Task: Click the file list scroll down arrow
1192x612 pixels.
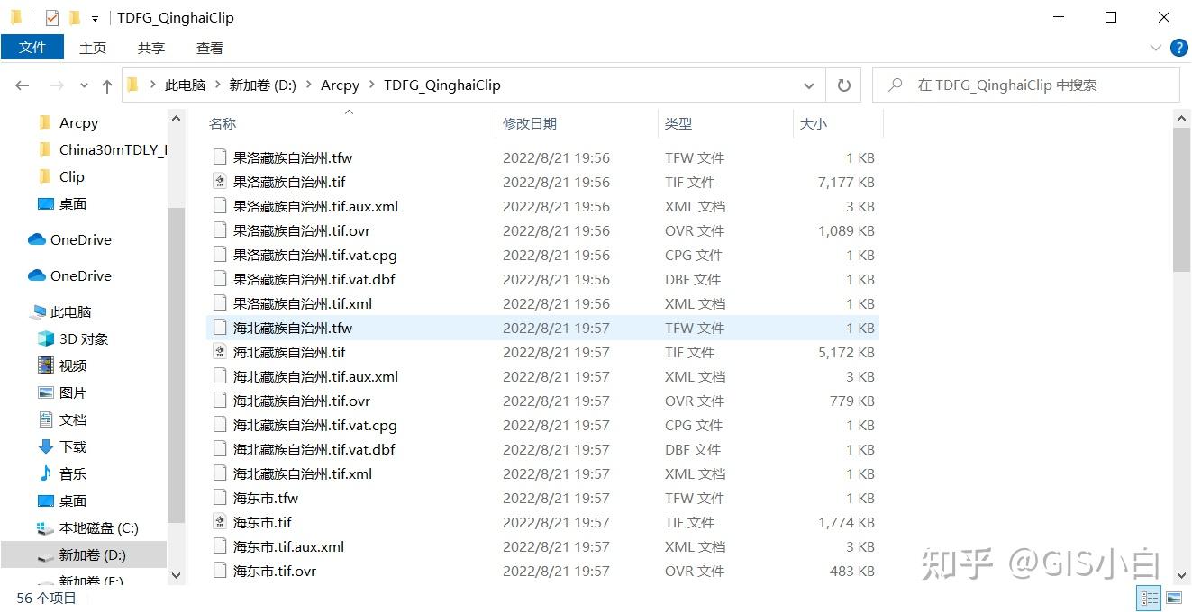Action: [1182, 574]
